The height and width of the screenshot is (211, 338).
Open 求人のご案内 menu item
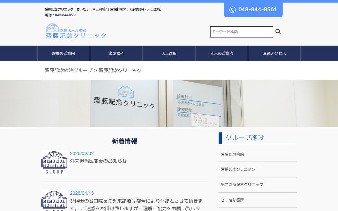(x=222, y=53)
